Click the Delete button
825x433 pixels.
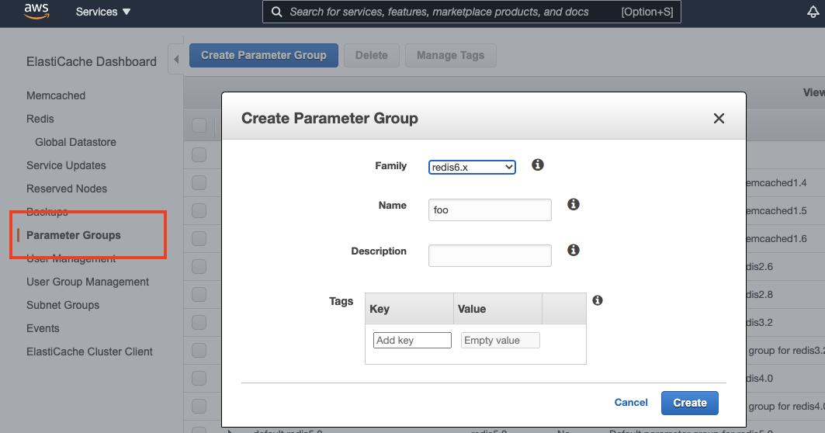pos(372,55)
